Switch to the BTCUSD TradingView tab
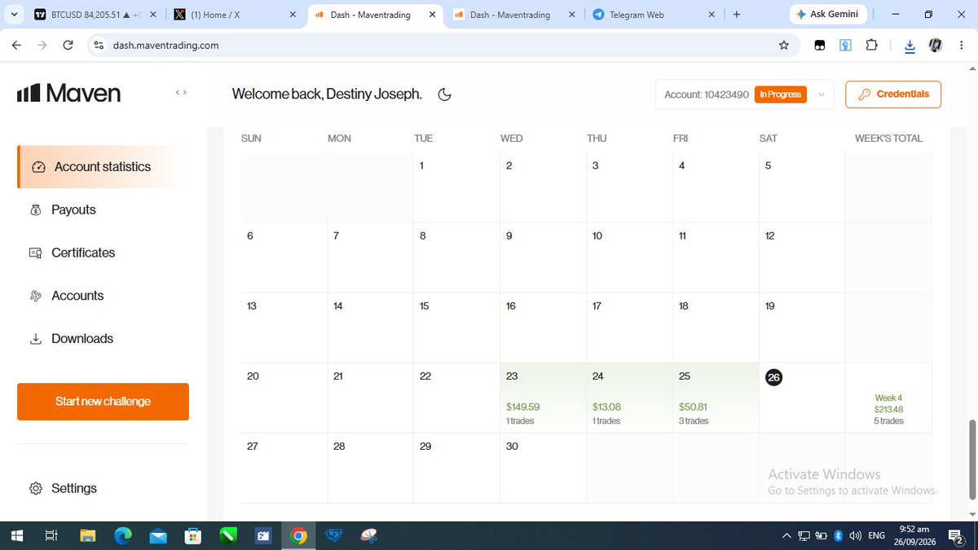Viewport: 978px width, 550px height. click(95, 15)
